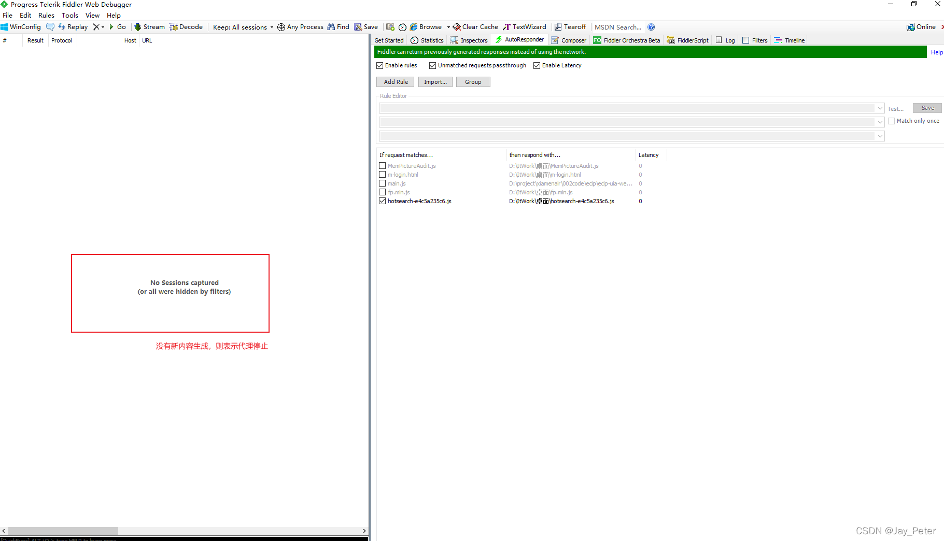Screen dimensions: 944x541
Task: Click the camera screenshot icon
Action: click(x=390, y=27)
